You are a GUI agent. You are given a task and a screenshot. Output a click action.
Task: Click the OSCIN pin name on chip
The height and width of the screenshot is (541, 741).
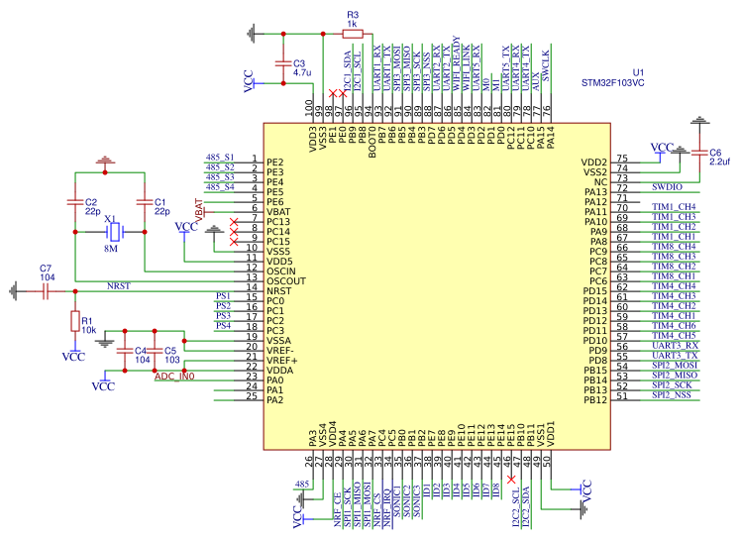tap(282, 270)
